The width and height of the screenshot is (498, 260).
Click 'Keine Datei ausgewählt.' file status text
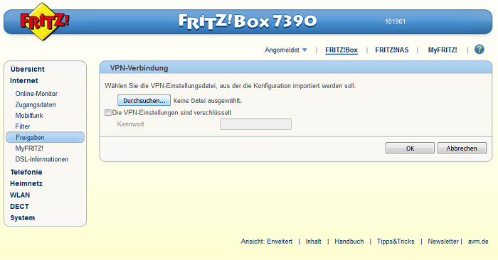coord(208,101)
